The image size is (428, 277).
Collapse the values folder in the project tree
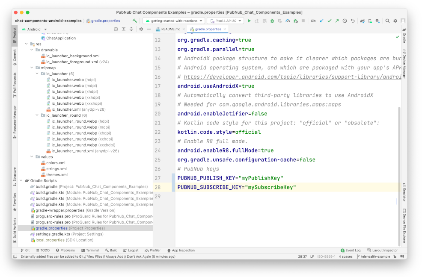(31, 156)
